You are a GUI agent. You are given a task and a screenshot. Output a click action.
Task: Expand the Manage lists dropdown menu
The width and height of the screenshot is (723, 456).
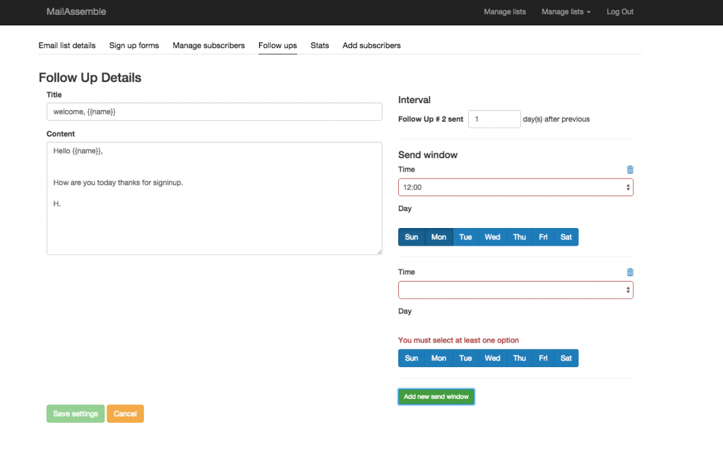point(566,11)
